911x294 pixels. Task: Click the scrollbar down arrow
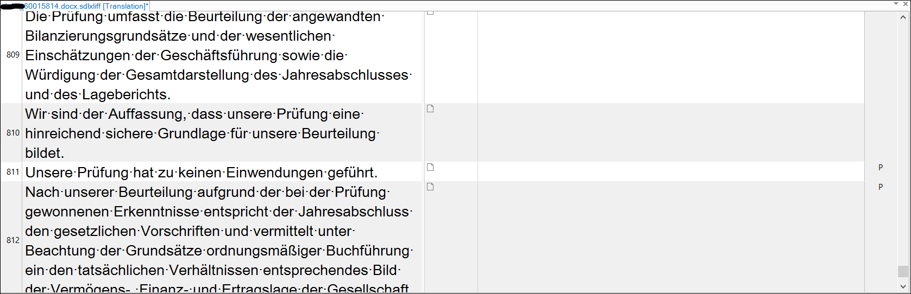pos(903,286)
